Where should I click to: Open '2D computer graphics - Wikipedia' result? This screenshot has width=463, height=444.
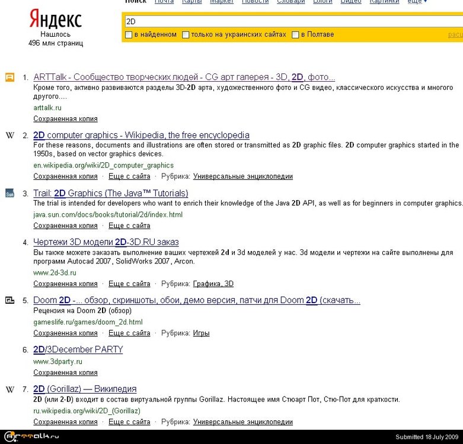coord(141,135)
